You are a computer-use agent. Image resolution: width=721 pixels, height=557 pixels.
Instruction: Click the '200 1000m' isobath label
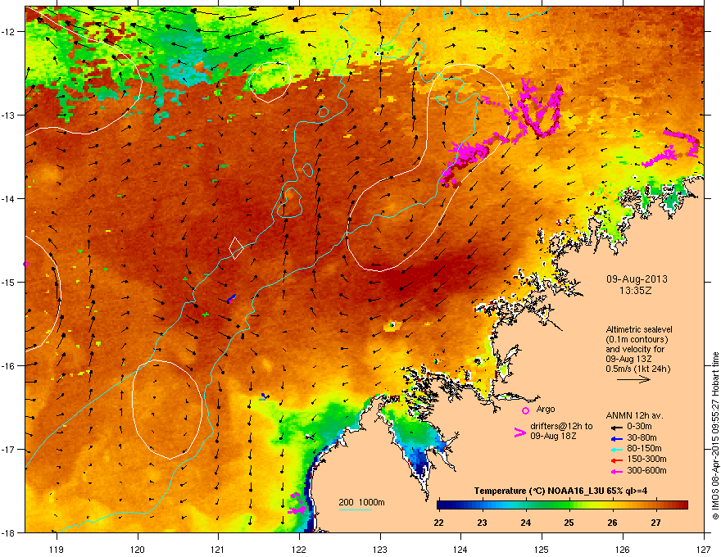pyautogui.click(x=361, y=502)
